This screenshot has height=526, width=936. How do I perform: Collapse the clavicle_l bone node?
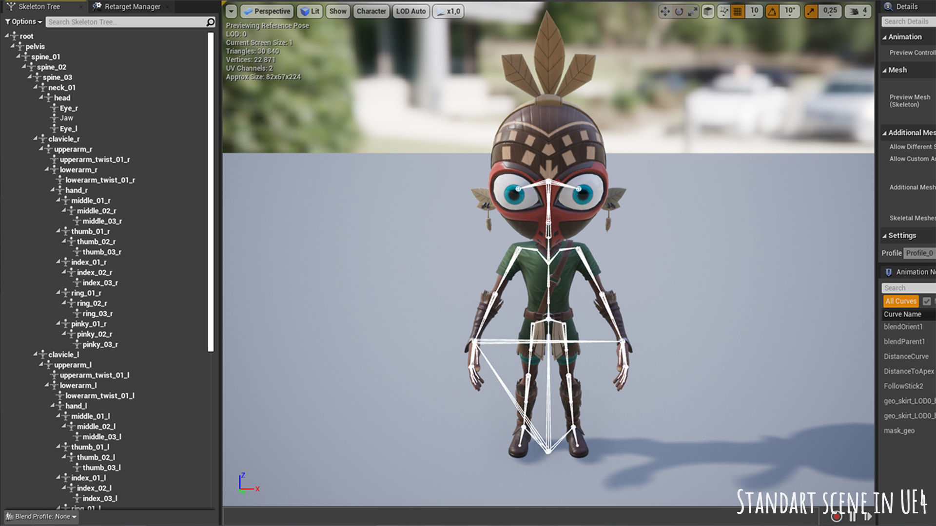35,354
